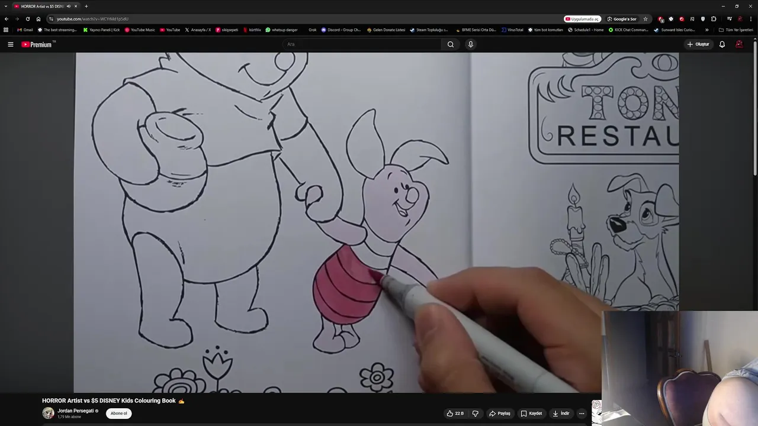Open the BFME Serisi Orta Dü... bookmark
Image resolution: width=758 pixels, height=426 pixels.
click(476, 30)
